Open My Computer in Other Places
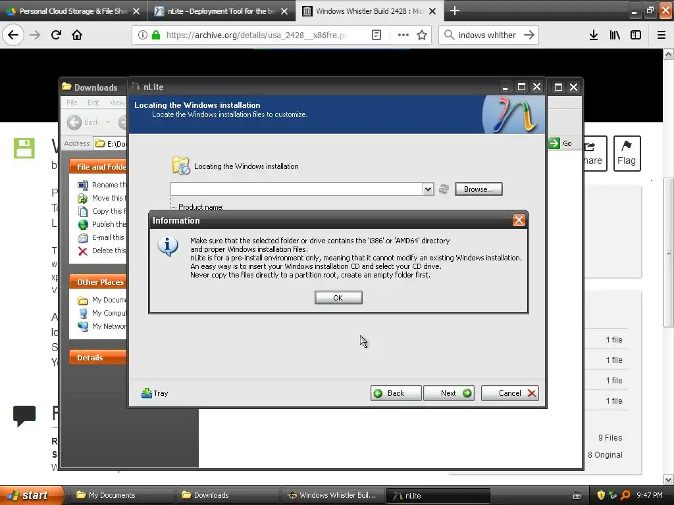Viewport: 674px width, 505px height. click(102, 313)
